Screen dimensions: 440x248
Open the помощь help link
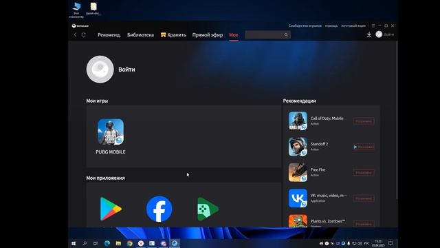pos(331,25)
